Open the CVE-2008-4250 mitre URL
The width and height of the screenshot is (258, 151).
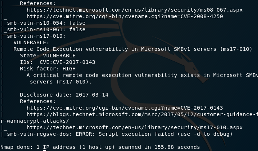(x=124, y=16)
